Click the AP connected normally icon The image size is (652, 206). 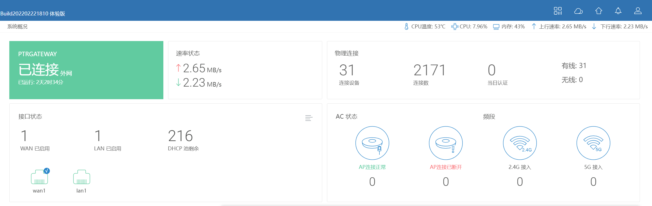point(372,143)
